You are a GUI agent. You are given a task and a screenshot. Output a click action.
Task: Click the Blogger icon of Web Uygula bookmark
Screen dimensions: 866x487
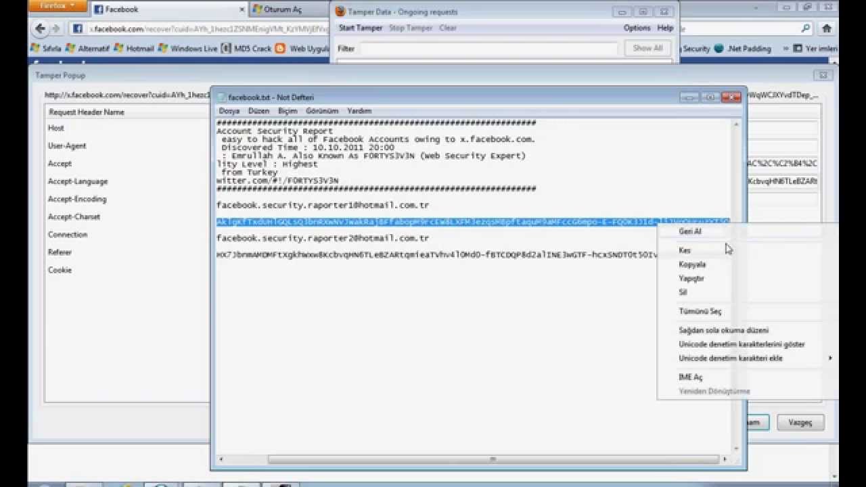pyautogui.click(x=280, y=49)
